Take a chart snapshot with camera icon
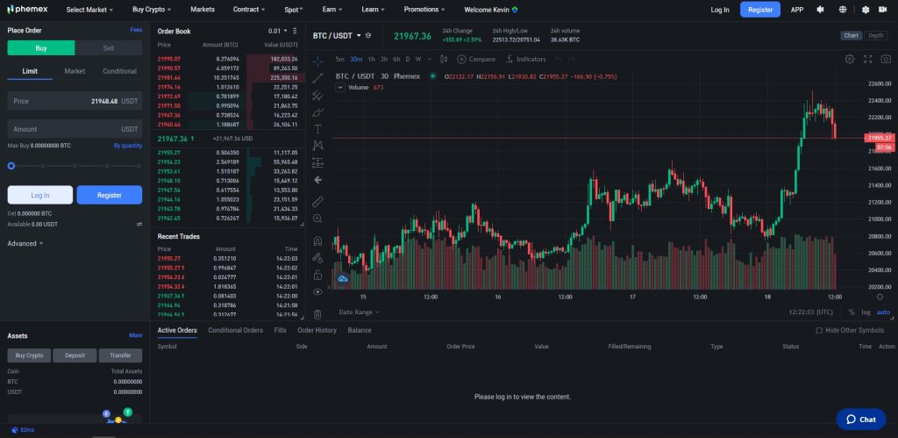The height and width of the screenshot is (438, 898). click(886, 59)
